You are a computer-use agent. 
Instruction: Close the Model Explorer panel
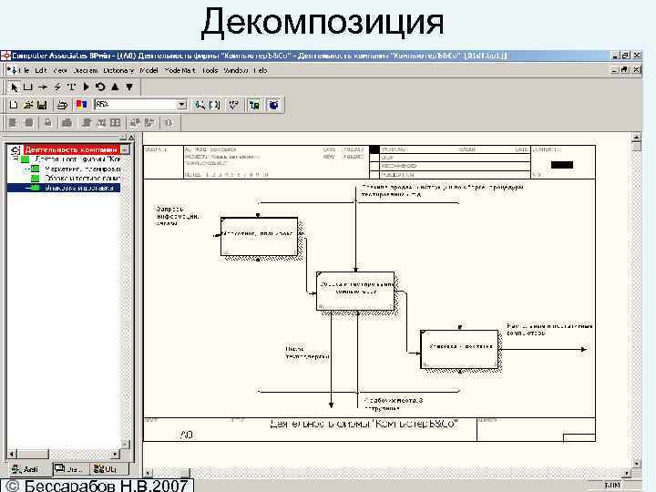131,138
